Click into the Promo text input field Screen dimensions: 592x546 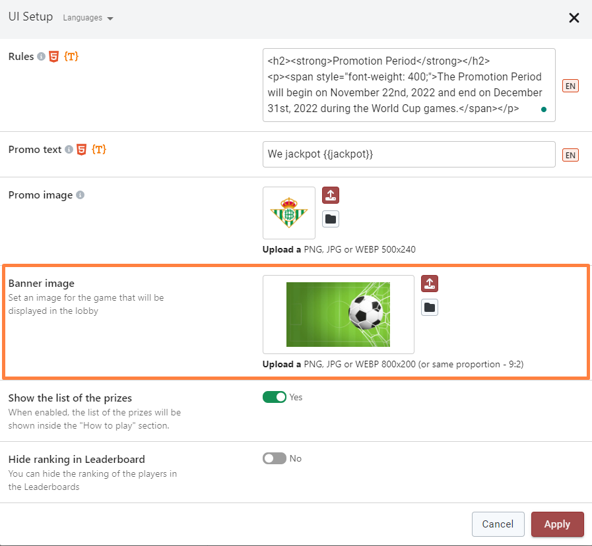click(409, 154)
